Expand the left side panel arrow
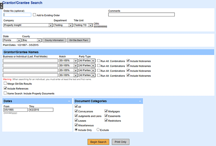The width and height of the screenshot is (216, 146). [1, 6]
